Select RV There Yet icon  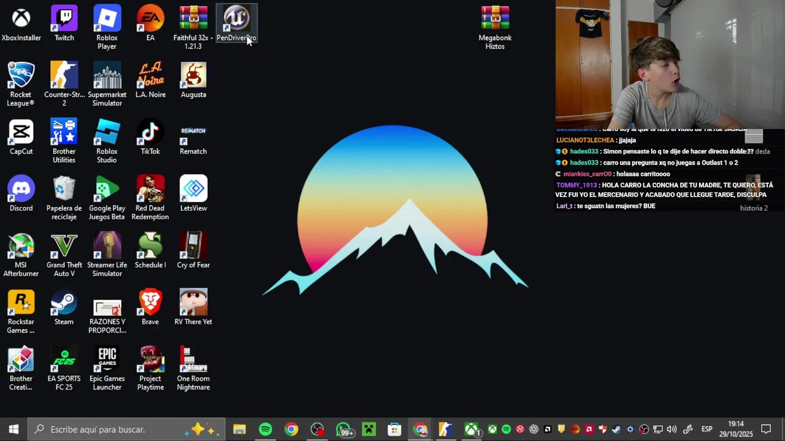(193, 308)
